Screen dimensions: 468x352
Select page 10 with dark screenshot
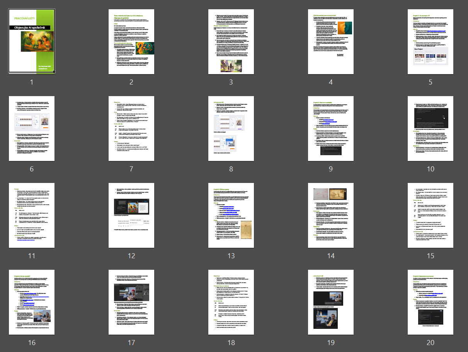click(x=431, y=128)
